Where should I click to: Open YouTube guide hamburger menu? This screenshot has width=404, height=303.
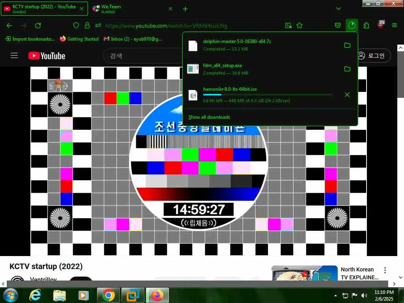pos(14,56)
